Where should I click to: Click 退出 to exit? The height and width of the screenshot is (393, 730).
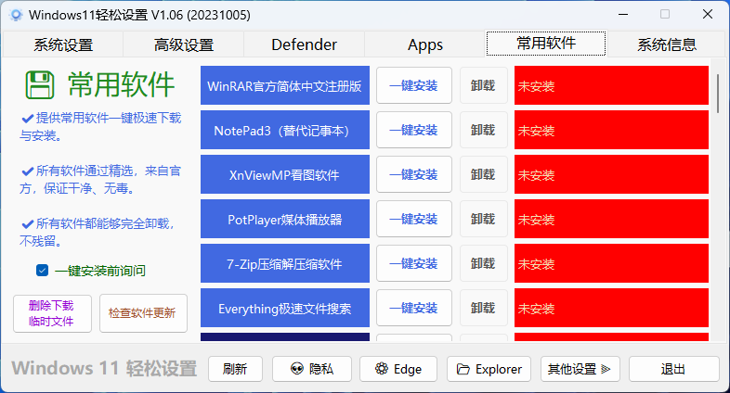point(673,369)
